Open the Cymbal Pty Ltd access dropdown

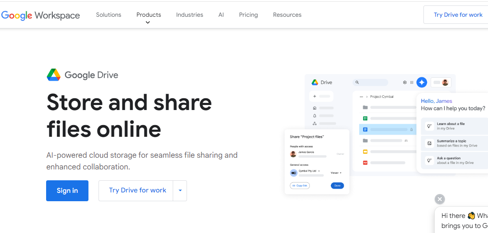[x=309, y=171]
